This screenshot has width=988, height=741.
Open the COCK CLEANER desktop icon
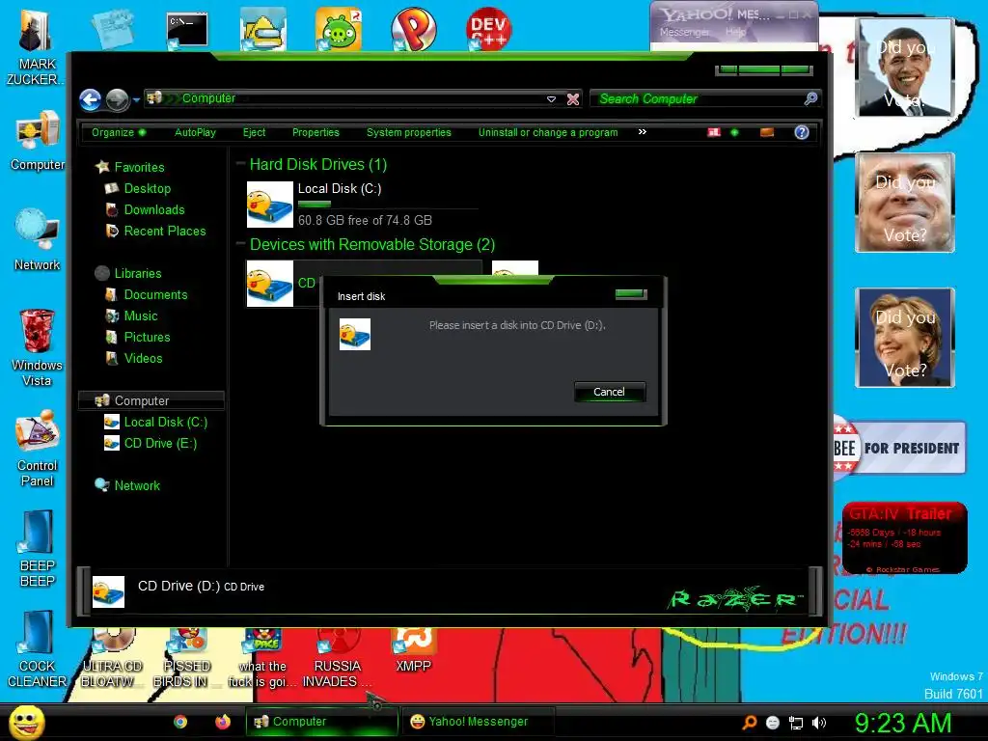pyautogui.click(x=37, y=649)
